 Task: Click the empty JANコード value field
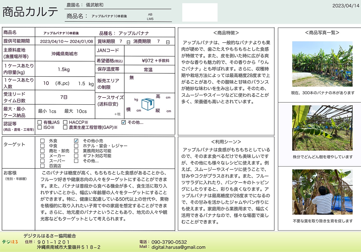tap(149, 51)
